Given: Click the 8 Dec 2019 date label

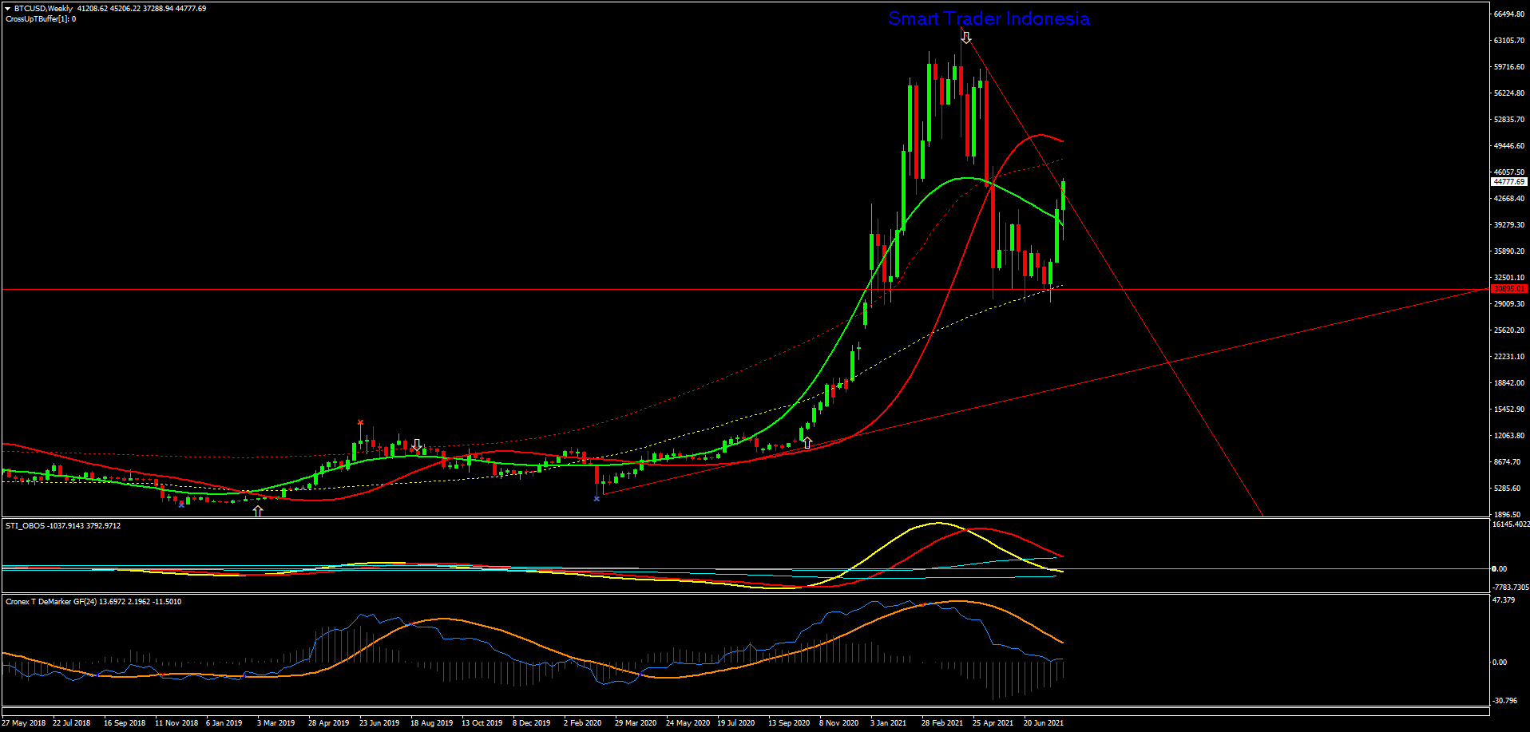Looking at the screenshot, I should tap(531, 723).
